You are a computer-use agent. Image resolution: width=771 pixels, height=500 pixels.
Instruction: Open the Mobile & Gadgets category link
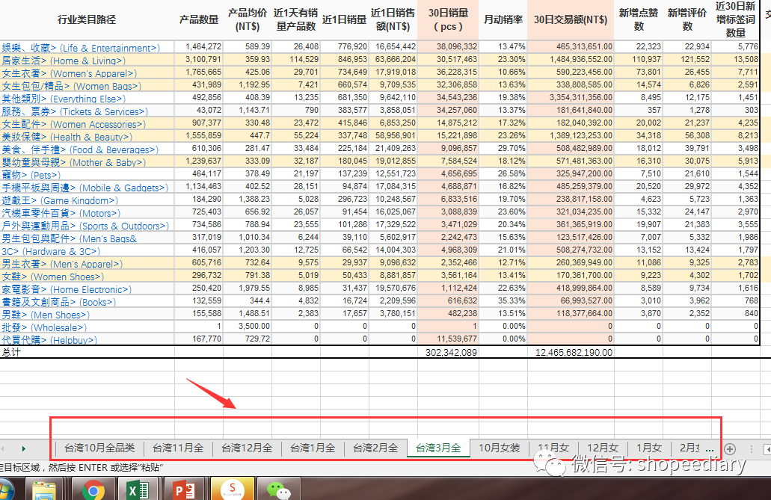(x=85, y=188)
